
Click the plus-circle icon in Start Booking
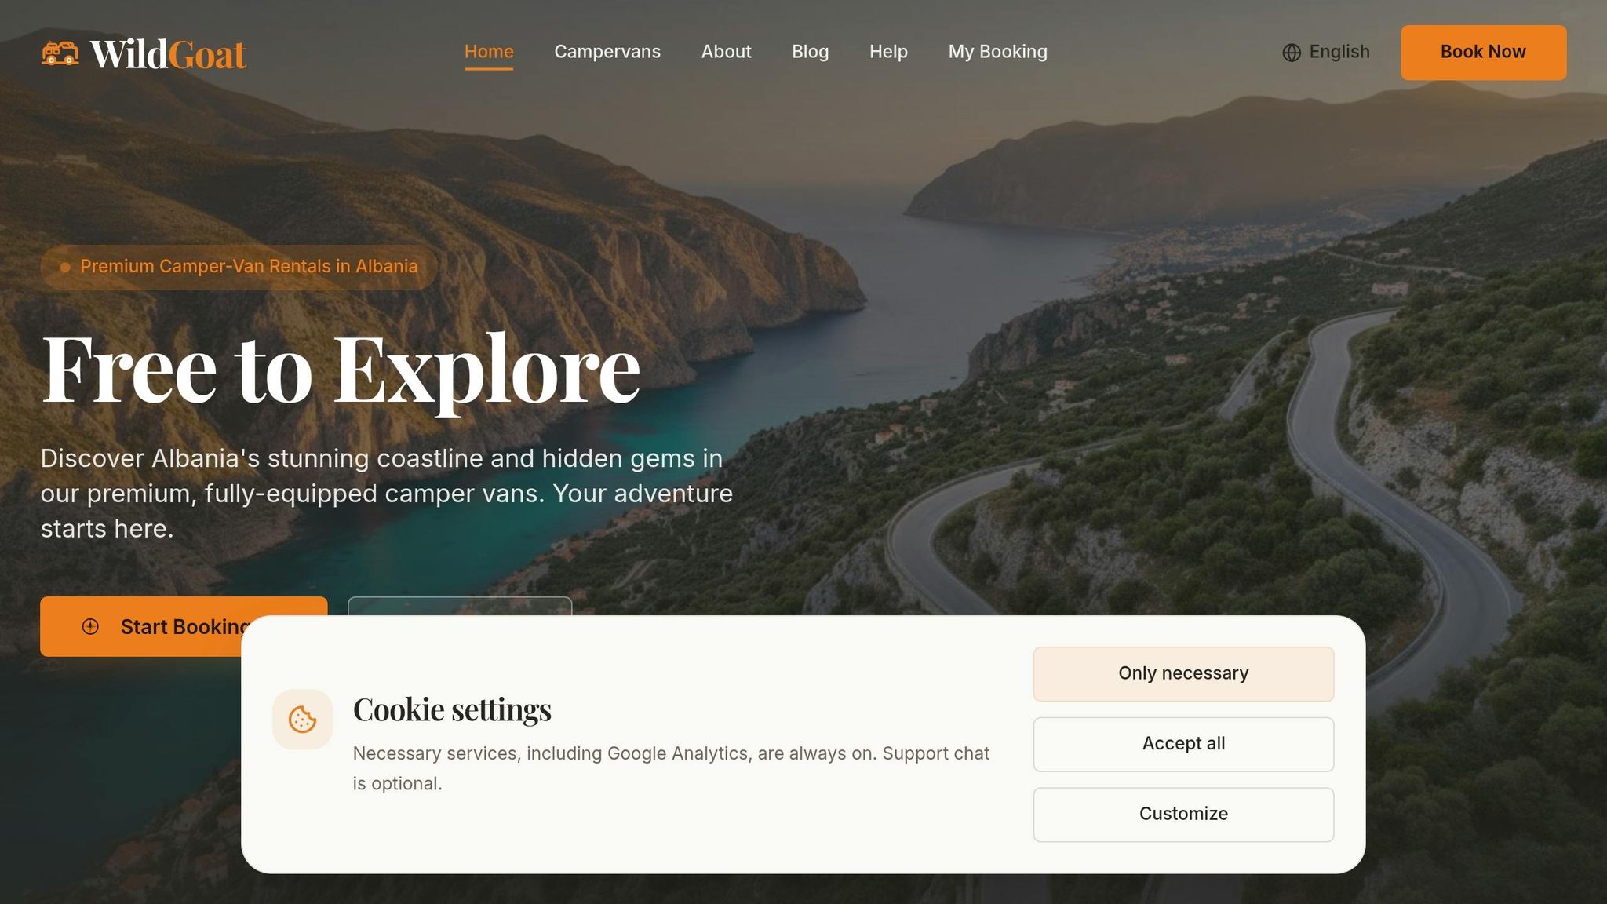[90, 626]
